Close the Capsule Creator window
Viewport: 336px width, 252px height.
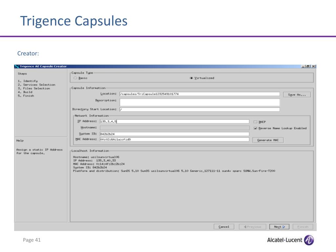click(x=313, y=66)
